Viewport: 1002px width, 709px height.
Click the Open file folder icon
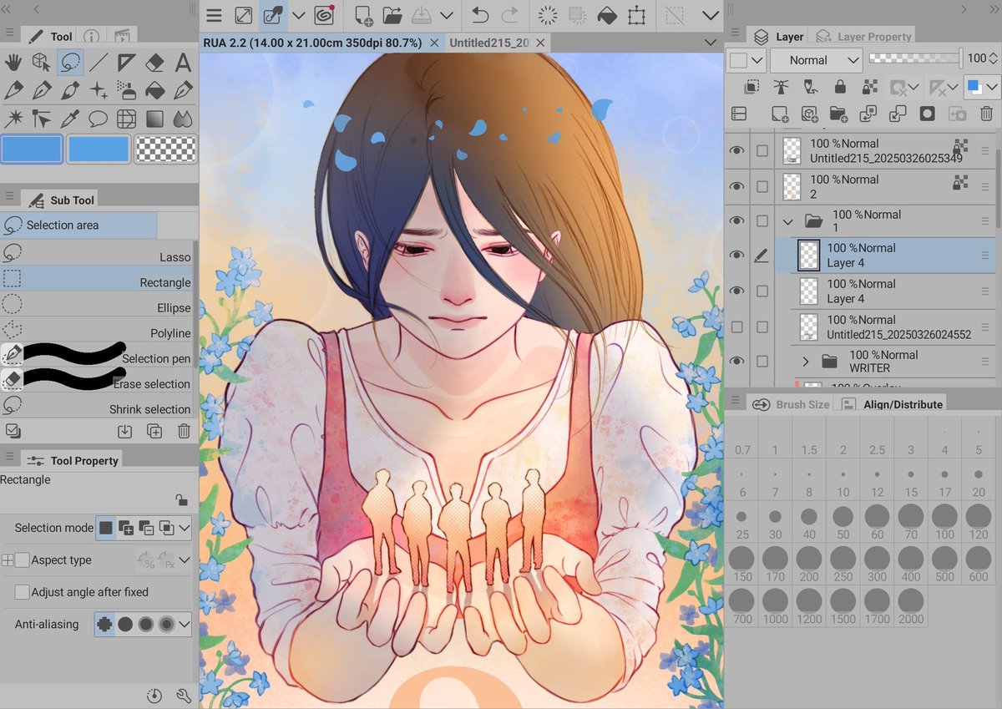click(392, 15)
